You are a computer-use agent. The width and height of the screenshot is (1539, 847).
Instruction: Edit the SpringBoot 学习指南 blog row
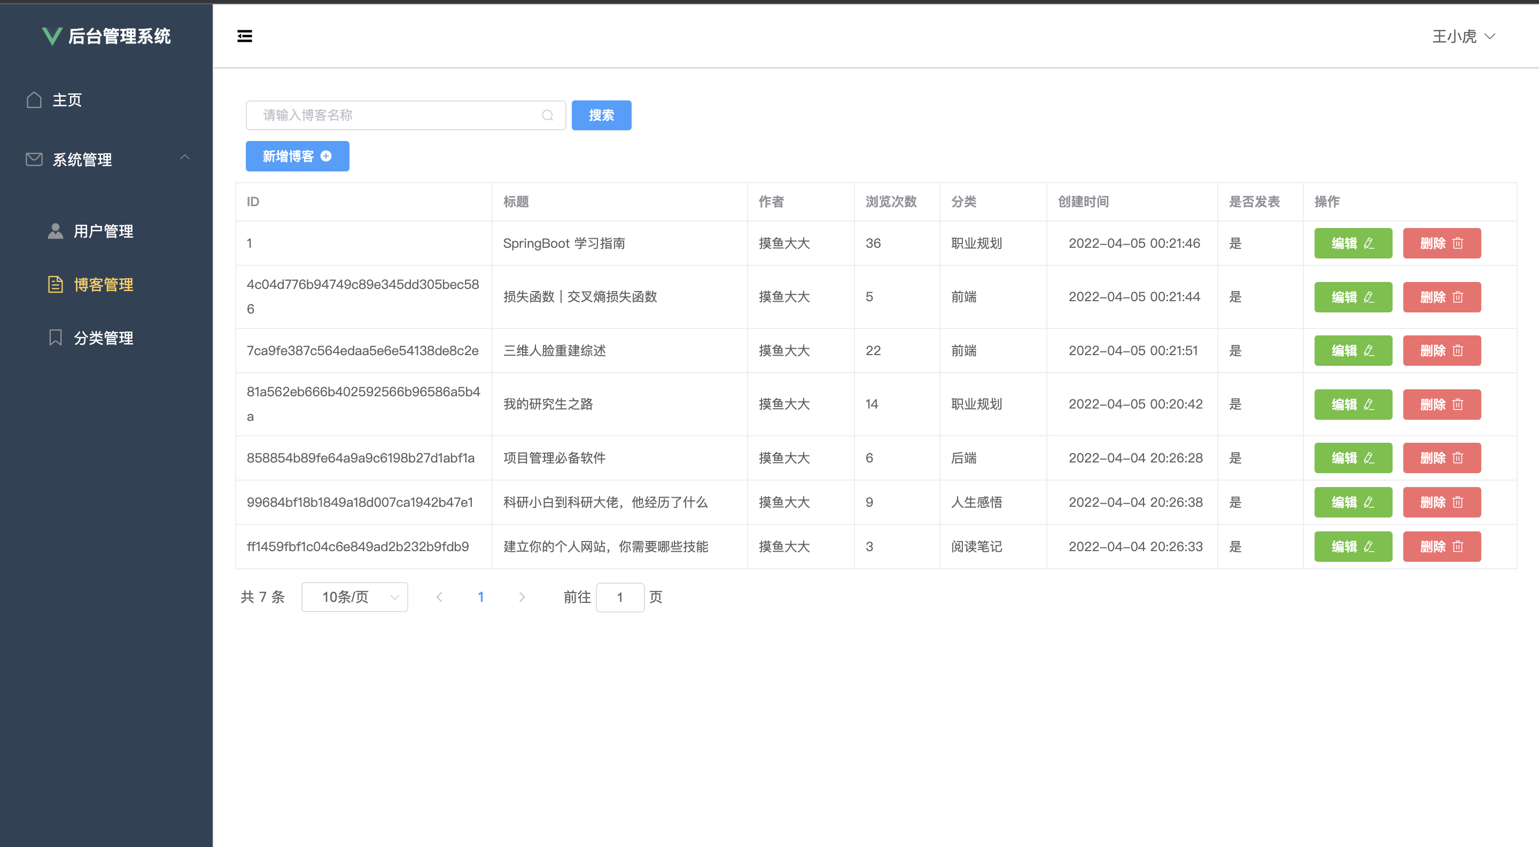[1353, 244]
